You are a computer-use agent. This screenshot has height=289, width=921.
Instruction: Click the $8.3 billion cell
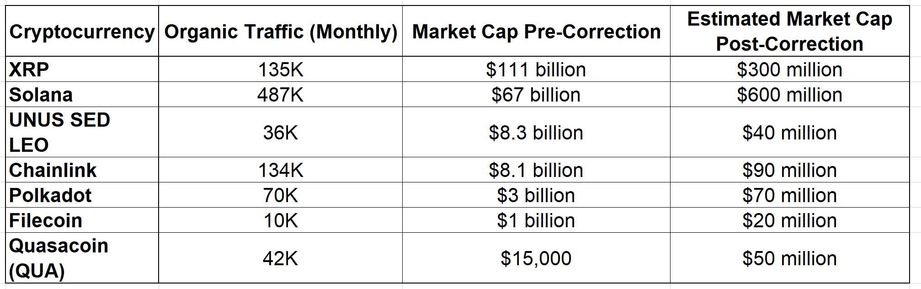click(x=536, y=133)
